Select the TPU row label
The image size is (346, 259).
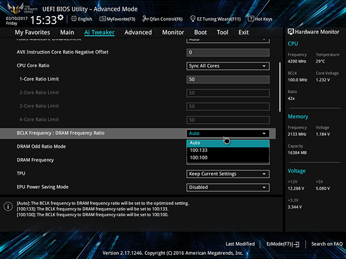(21, 174)
